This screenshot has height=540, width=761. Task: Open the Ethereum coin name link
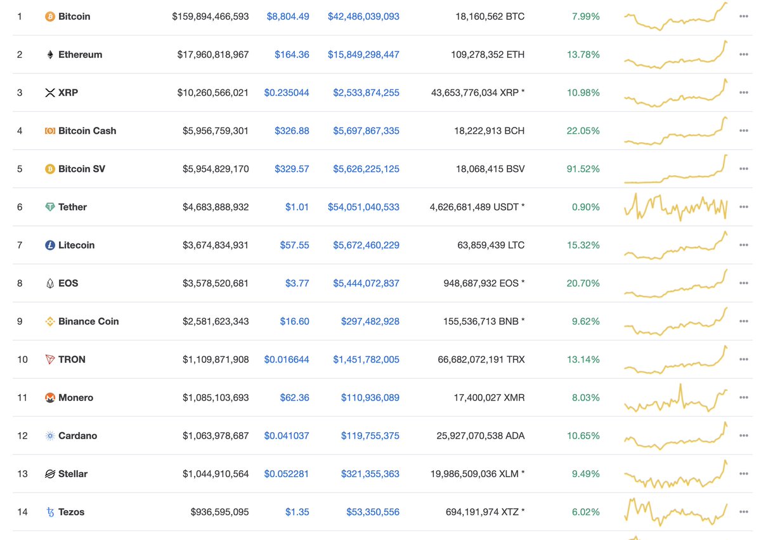[x=80, y=55]
